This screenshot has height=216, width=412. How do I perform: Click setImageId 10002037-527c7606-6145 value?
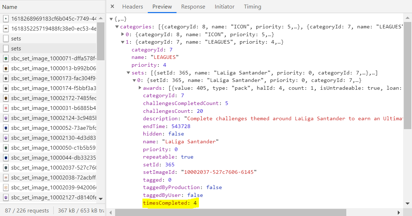tap(219, 172)
